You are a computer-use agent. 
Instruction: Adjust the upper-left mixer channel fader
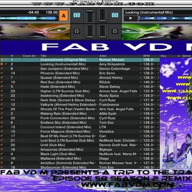coord(90,16)
